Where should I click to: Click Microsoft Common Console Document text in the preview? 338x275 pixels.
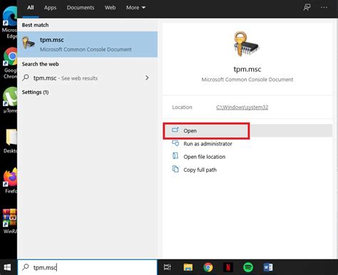pyautogui.click(x=247, y=80)
